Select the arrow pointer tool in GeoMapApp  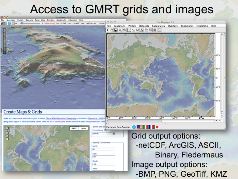[108, 30]
